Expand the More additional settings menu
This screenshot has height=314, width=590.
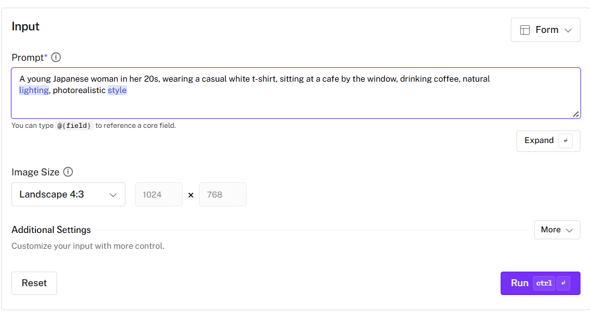point(557,230)
